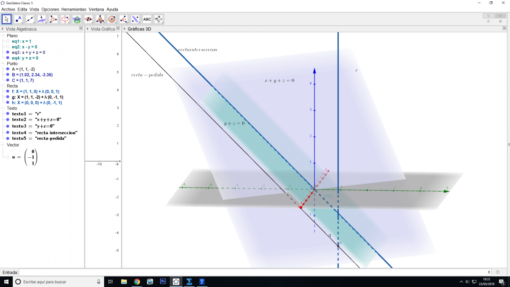Select the Rotate 3D view tool
This screenshot has width=510, height=287.
click(x=159, y=19)
